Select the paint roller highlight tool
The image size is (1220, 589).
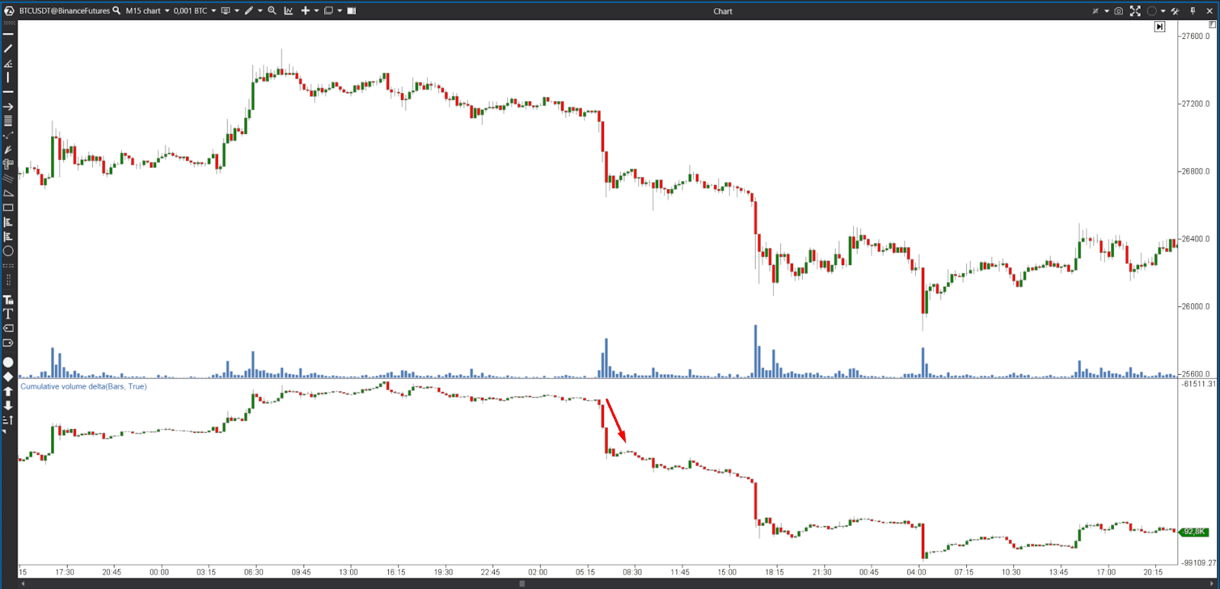tap(8, 164)
